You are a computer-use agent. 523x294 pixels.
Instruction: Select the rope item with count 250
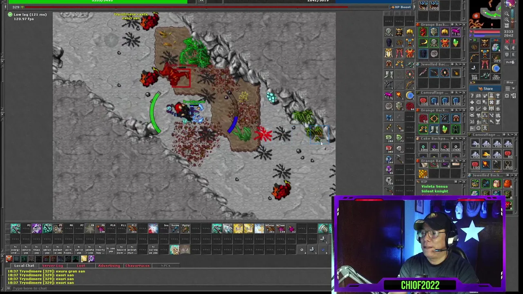tap(508, 165)
